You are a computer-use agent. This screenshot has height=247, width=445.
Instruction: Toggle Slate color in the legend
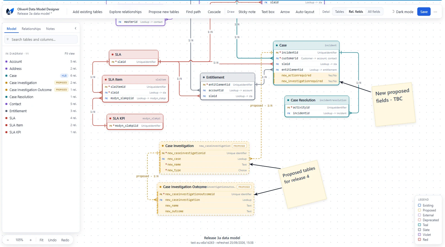coord(424,230)
